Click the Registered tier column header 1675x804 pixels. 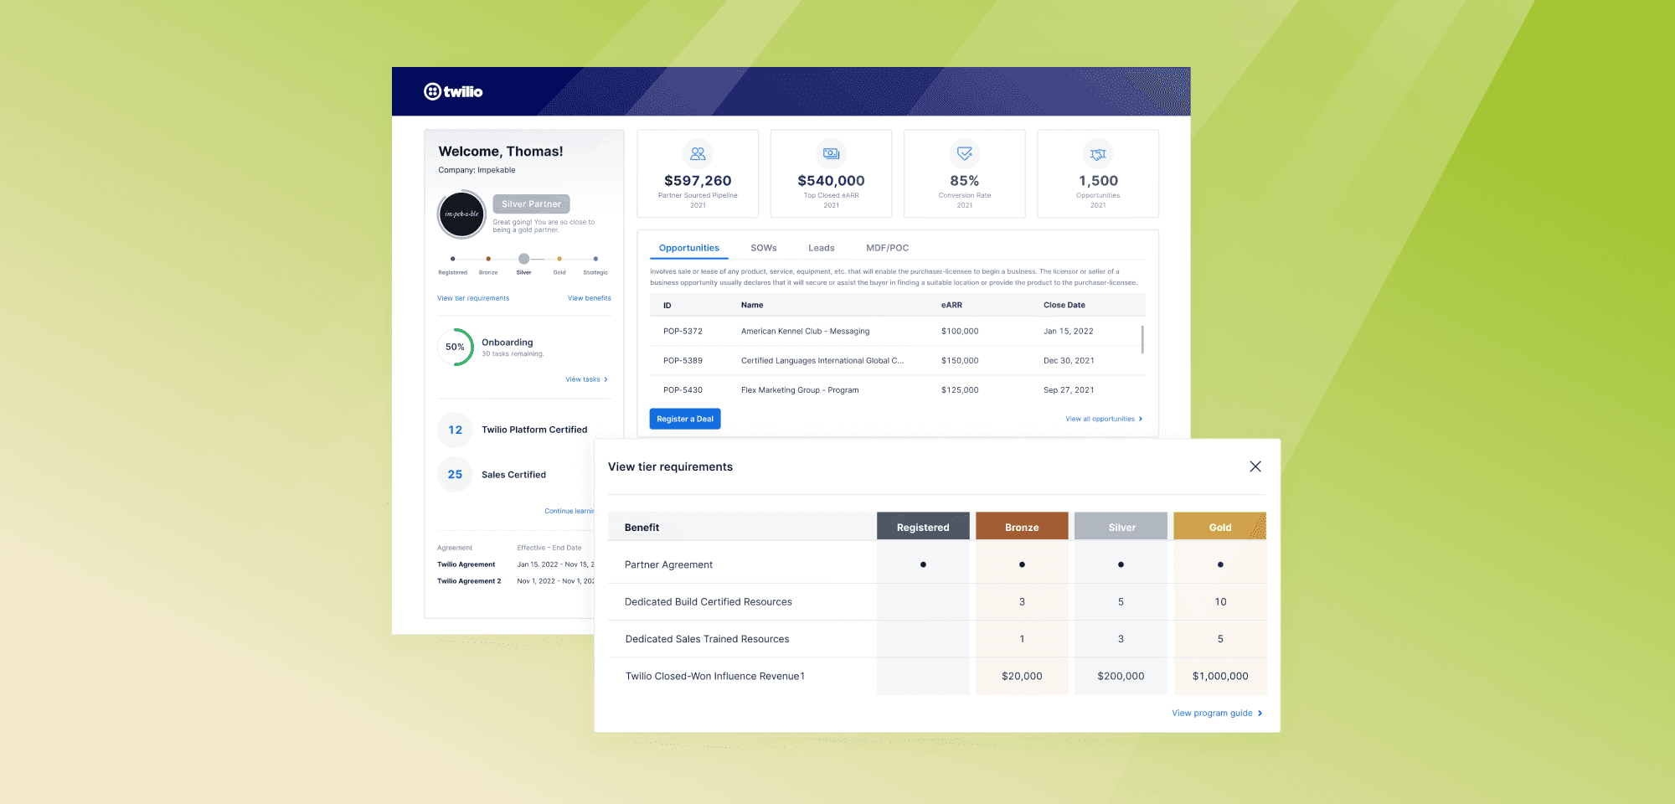point(923,527)
